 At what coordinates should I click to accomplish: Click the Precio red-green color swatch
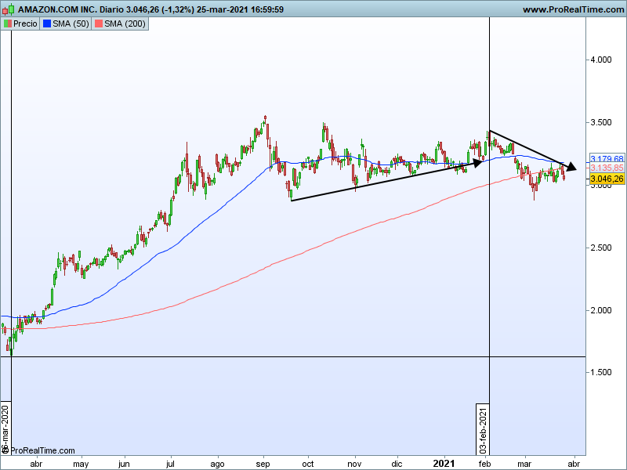[8, 23]
